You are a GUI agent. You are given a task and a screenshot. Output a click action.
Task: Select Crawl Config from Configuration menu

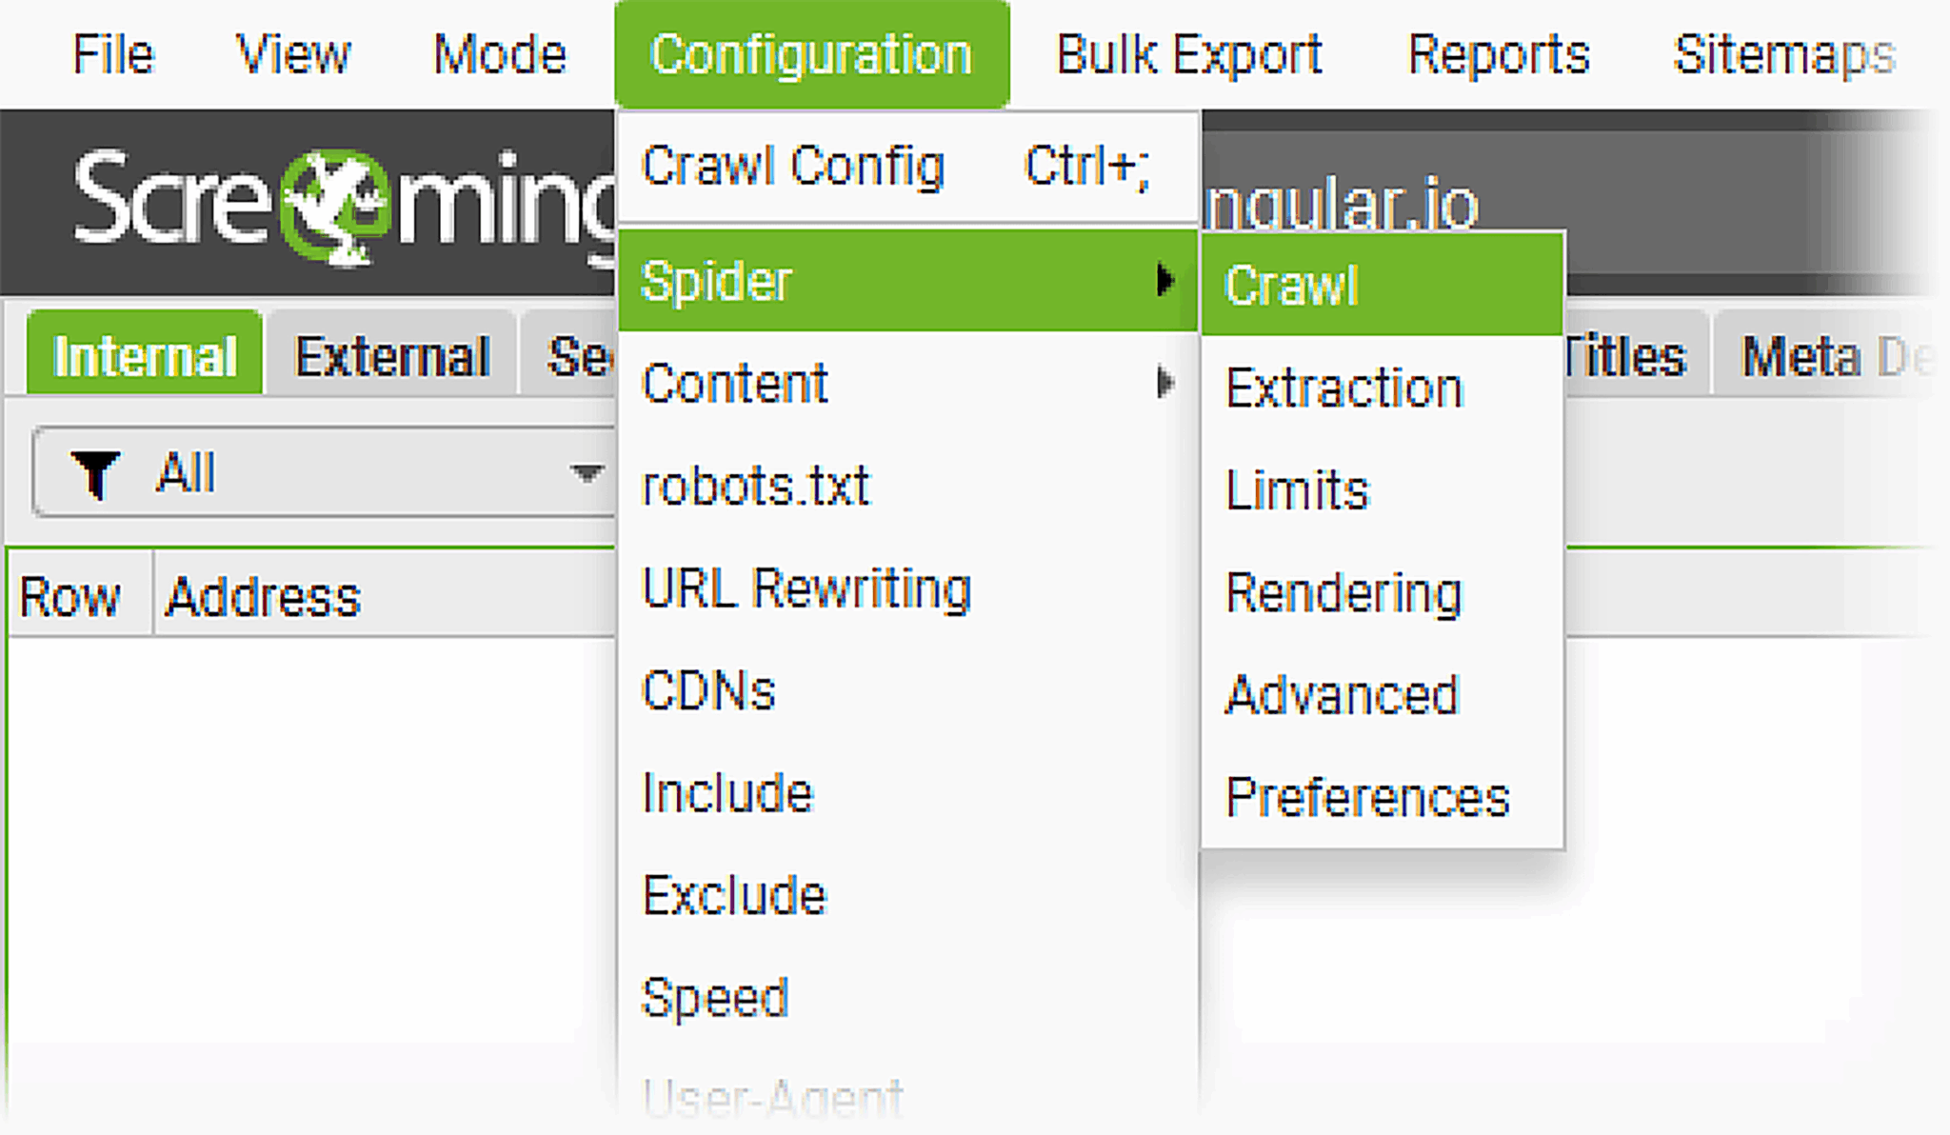(793, 166)
